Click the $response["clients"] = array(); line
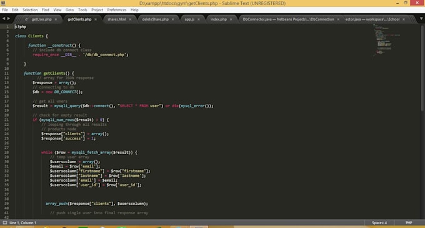Image resolution: width=425 pixels, height=228 pixels. pyautogui.click(x=75, y=134)
